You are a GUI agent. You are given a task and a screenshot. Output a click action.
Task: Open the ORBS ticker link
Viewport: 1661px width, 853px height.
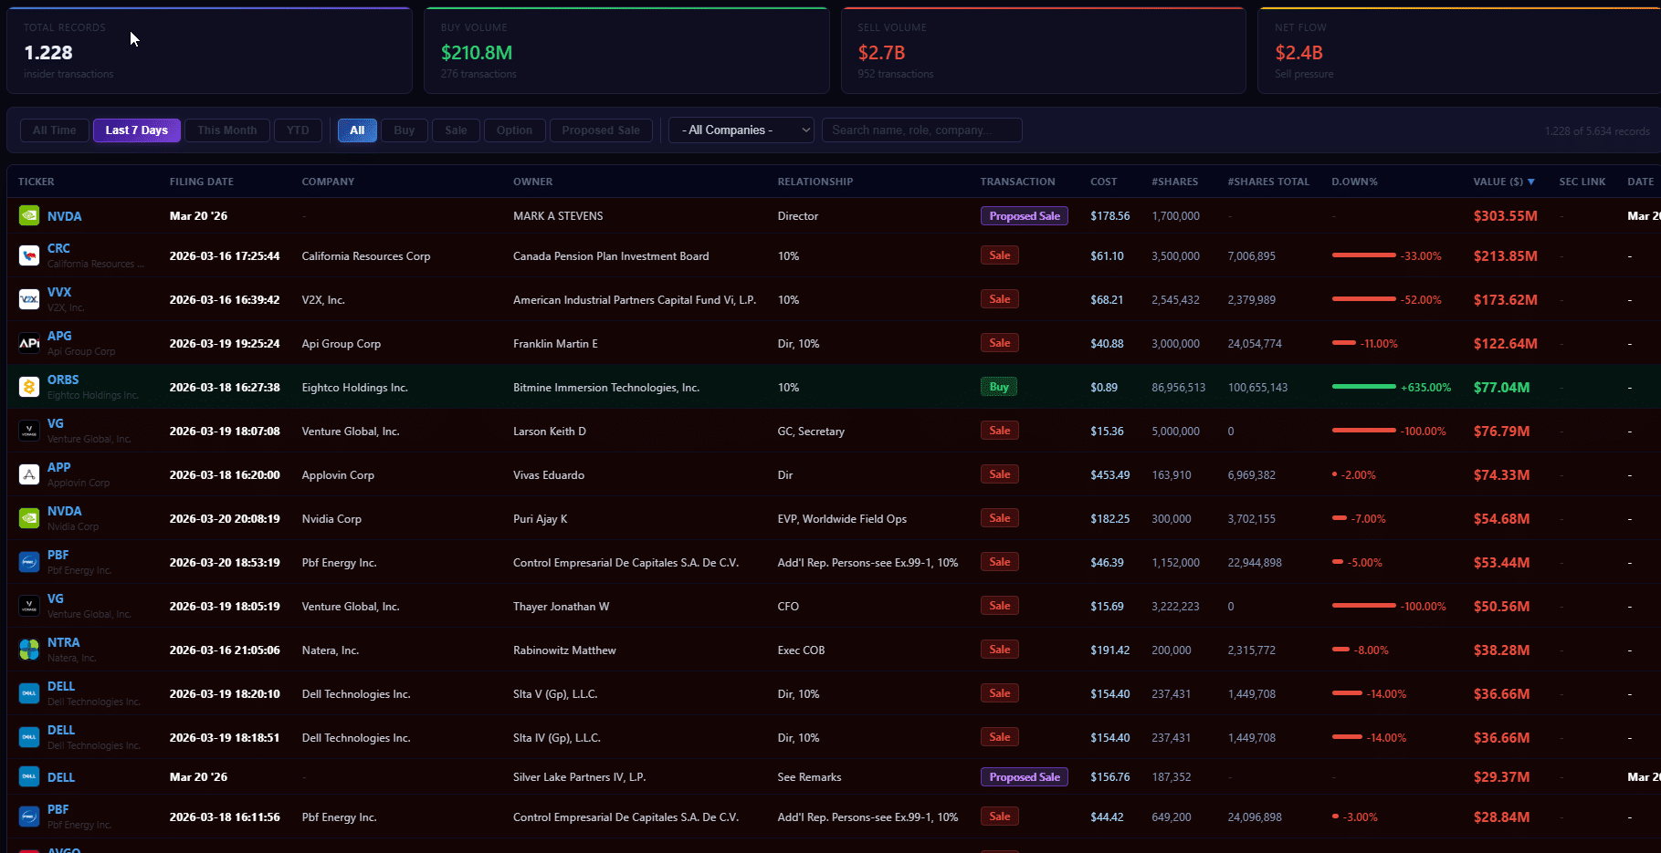tap(63, 380)
